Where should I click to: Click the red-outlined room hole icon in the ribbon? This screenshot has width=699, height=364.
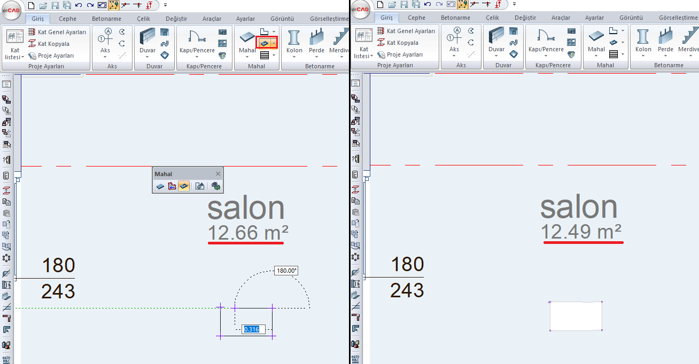coord(263,43)
